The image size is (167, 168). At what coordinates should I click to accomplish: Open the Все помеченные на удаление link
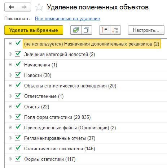pos(67,19)
